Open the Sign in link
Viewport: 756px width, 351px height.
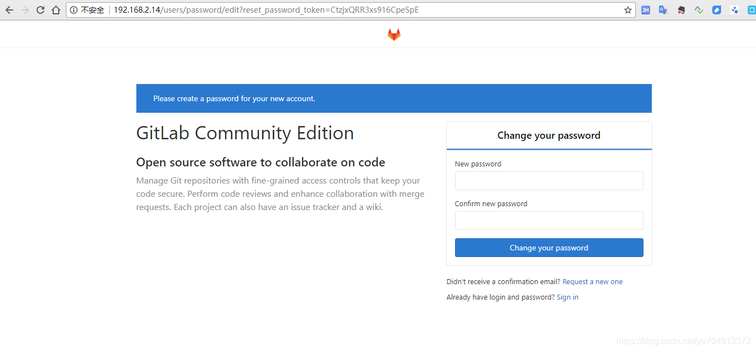pos(568,297)
